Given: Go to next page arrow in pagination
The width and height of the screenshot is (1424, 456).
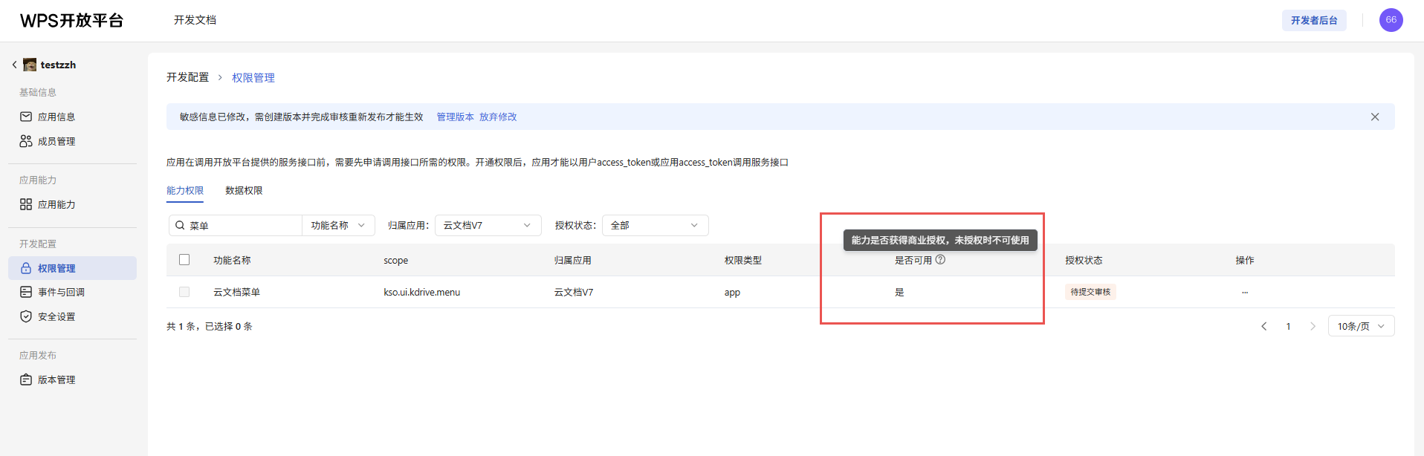Looking at the screenshot, I should click(1313, 327).
